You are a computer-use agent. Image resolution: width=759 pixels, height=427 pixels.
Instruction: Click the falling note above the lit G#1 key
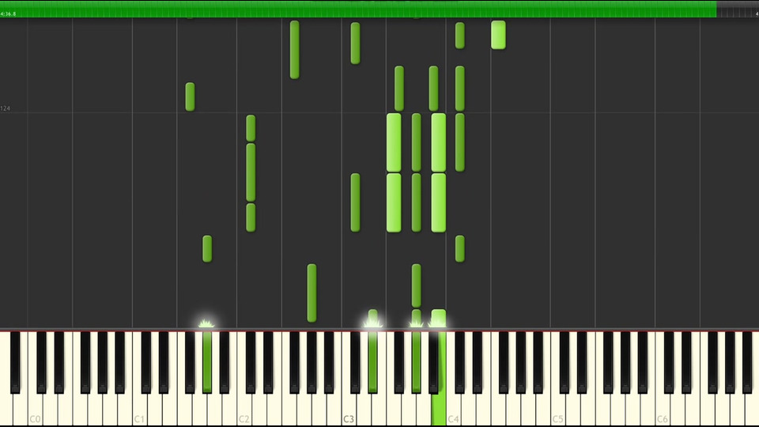coord(207,249)
